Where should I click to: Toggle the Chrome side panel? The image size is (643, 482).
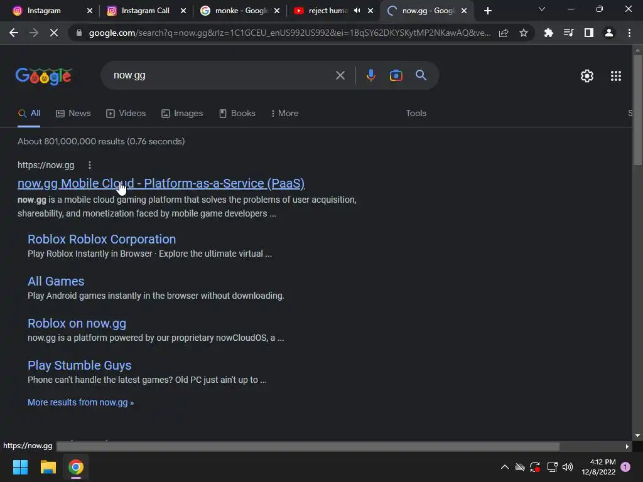pyautogui.click(x=588, y=33)
